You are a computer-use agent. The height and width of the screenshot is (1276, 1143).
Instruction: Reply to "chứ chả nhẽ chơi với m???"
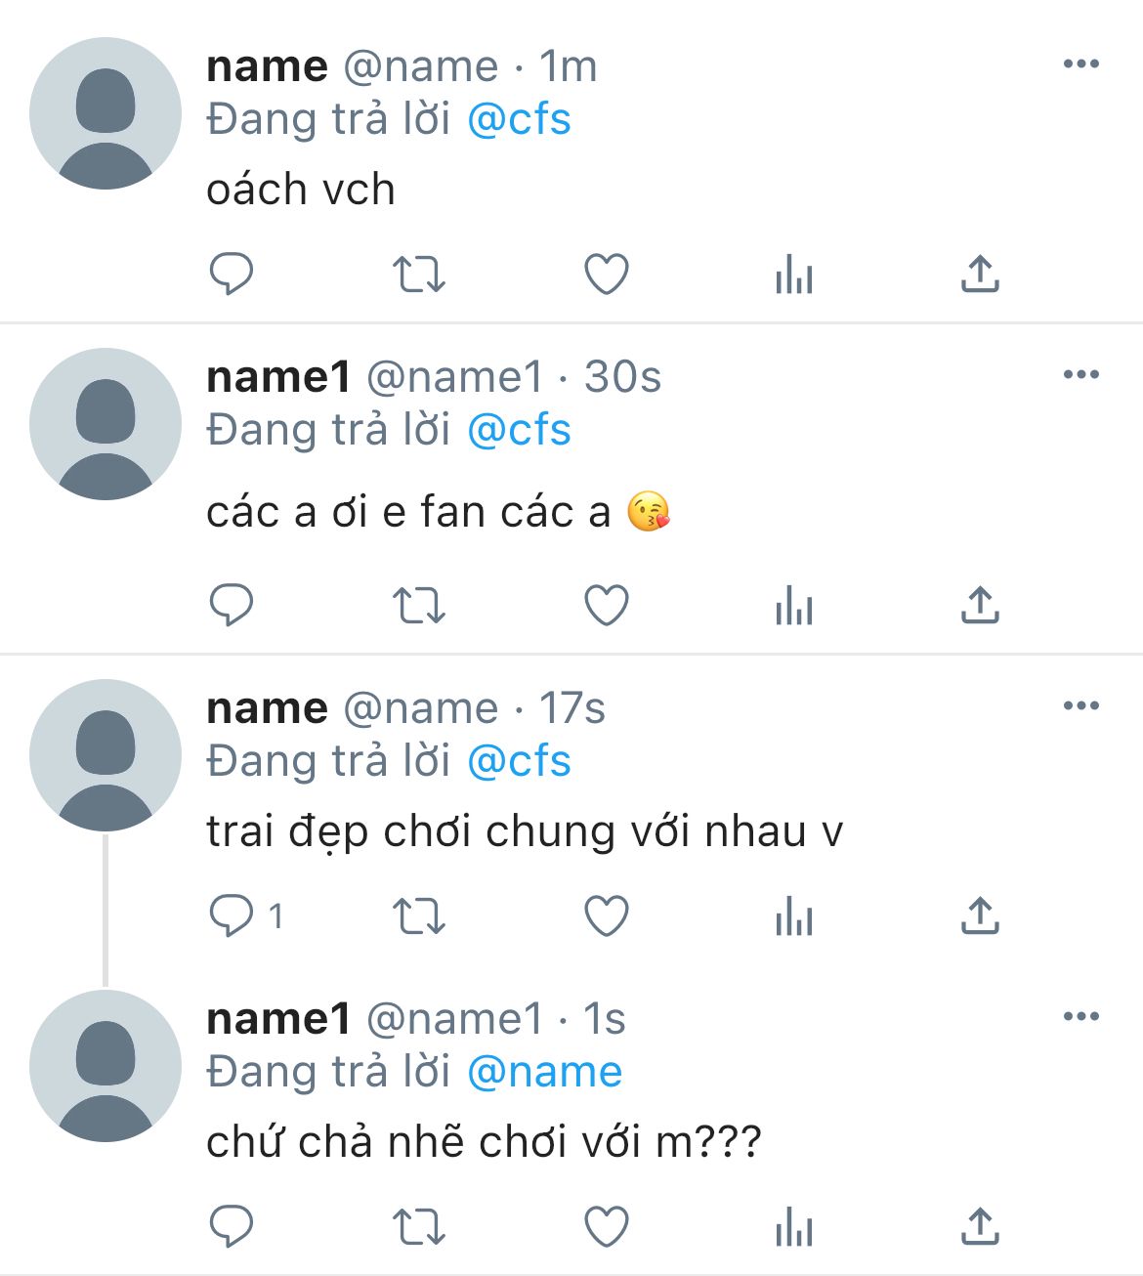point(232,1226)
